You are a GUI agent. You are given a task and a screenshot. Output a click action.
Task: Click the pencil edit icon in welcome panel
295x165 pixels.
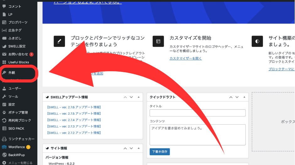pyautogui.click(x=59, y=41)
